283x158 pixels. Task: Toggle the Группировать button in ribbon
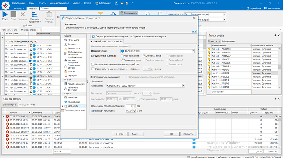pos(129,13)
